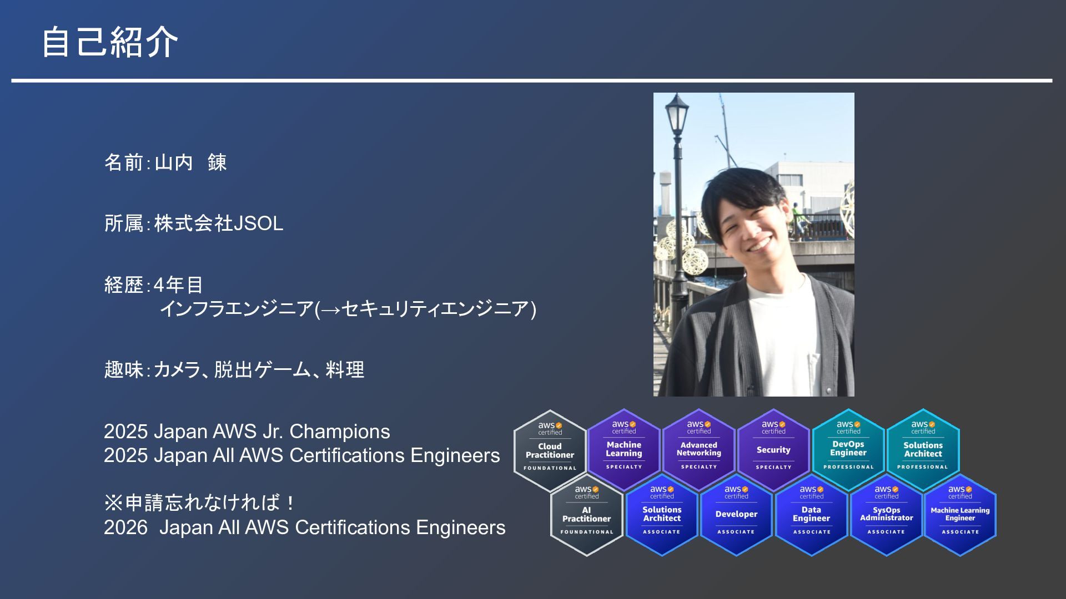Click the Machine Learning Engineer Associate badge

click(960, 514)
